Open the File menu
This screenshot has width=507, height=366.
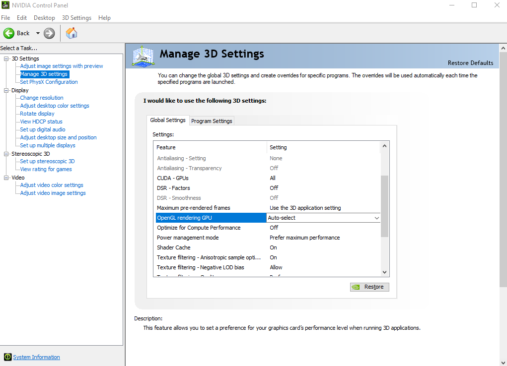click(x=5, y=18)
